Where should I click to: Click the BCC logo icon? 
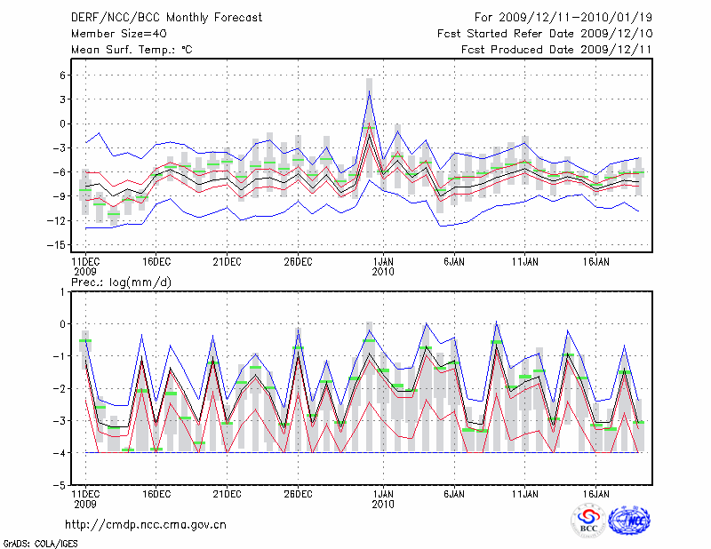[587, 521]
